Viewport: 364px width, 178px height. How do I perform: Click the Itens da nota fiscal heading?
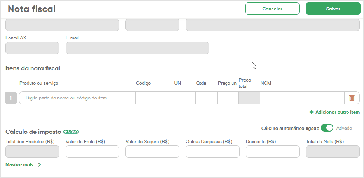[33, 68]
